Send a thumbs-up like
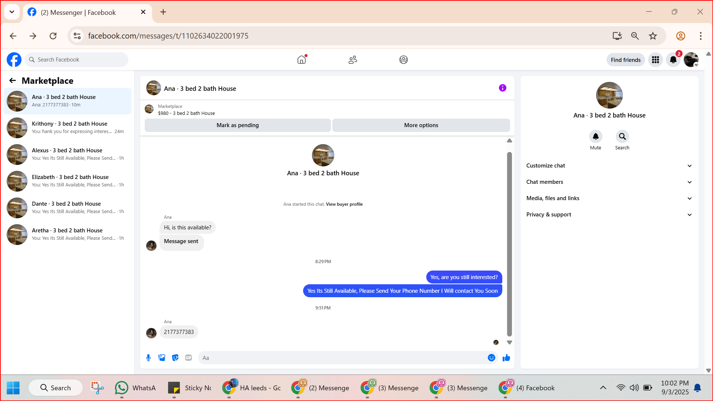This screenshot has width=713, height=401. pos(506,358)
